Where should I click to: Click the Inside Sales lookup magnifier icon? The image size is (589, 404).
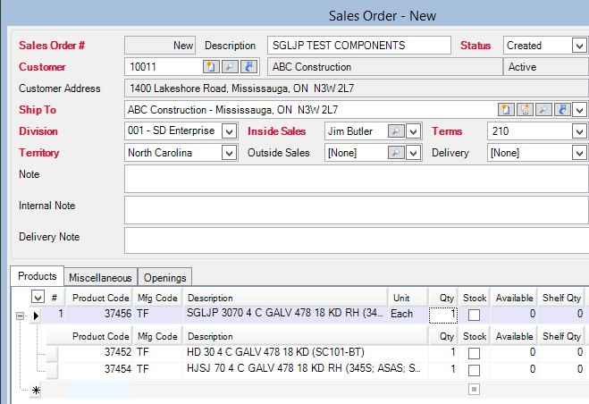pyautogui.click(x=394, y=131)
